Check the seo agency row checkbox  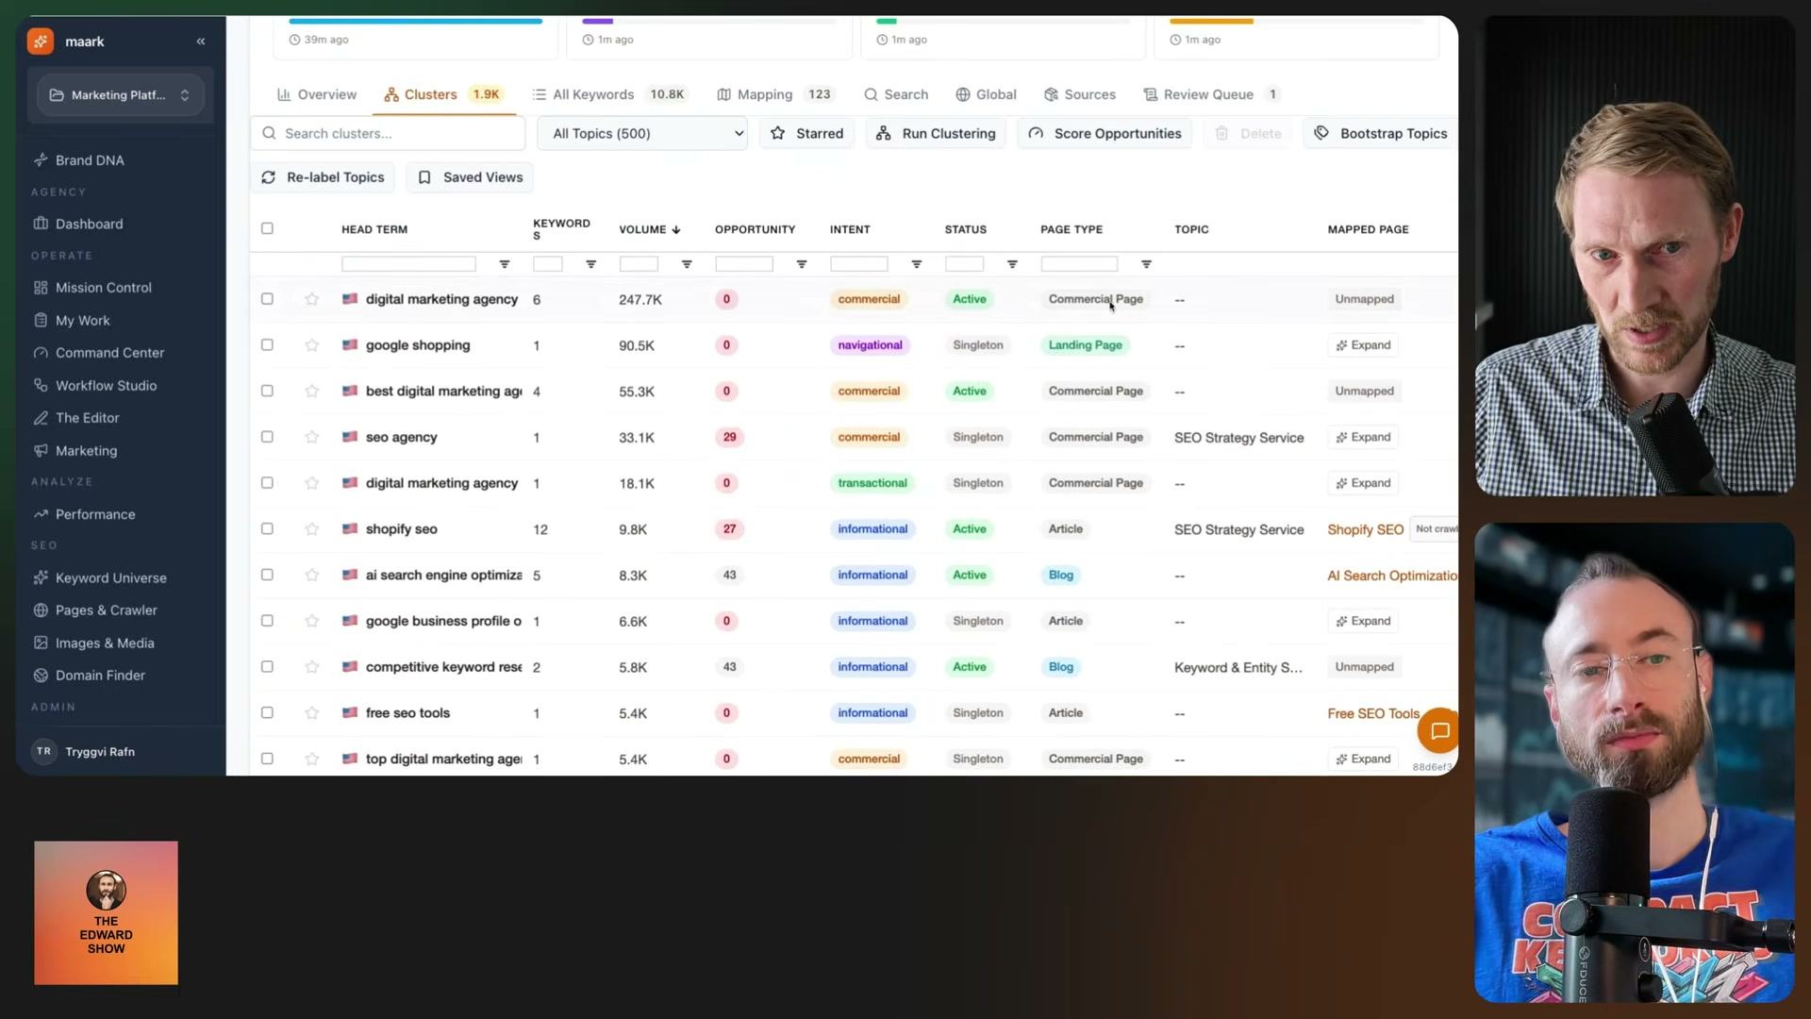(267, 437)
